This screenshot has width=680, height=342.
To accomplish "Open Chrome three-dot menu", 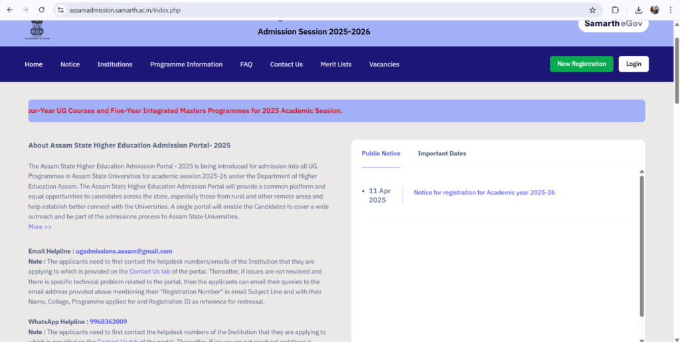I will 670,10.
